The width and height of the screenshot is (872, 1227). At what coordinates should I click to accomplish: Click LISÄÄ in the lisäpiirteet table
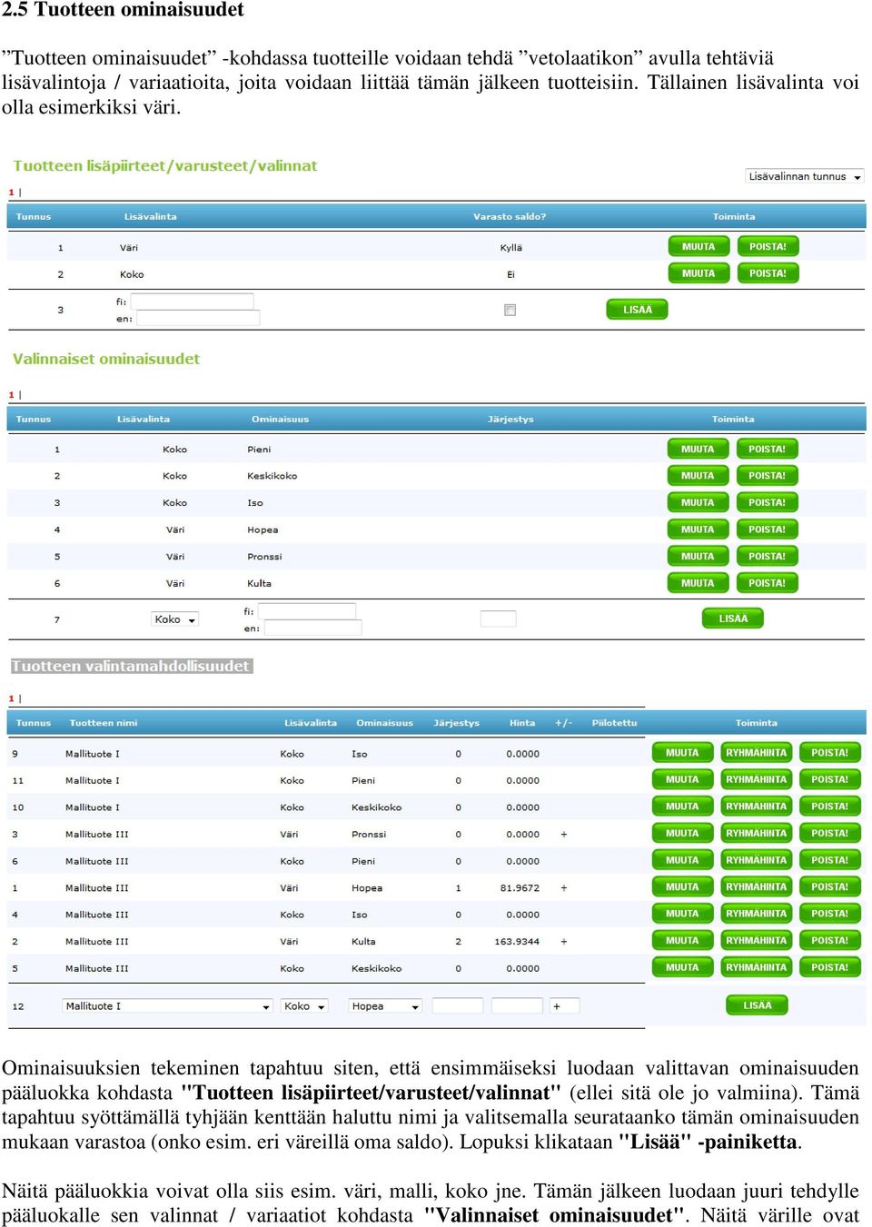637,310
